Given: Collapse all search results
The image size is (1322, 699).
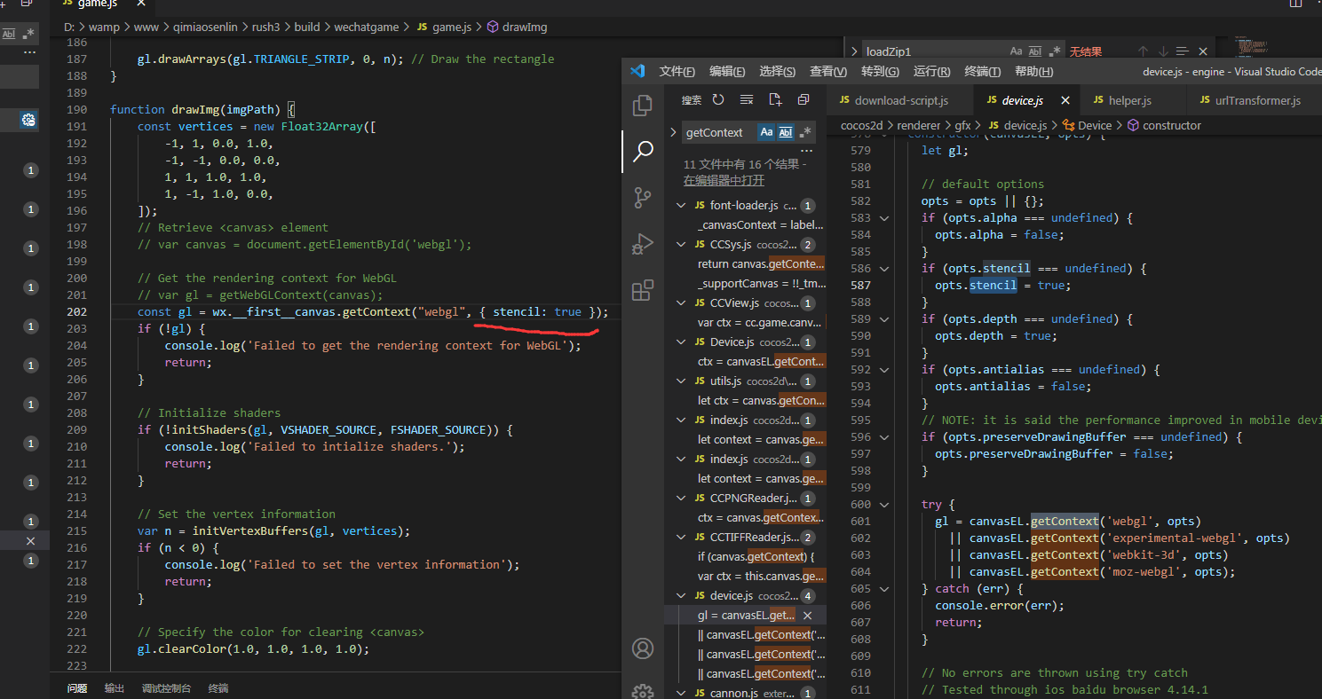Looking at the screenshot, I should 803,100.
